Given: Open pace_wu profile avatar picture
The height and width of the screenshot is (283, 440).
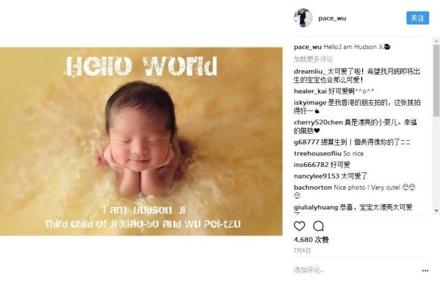Looking at the screenshot, I should (303, 18).
